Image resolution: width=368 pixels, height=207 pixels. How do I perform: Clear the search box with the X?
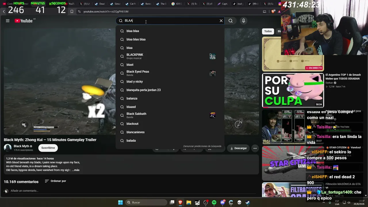(221, 21)
